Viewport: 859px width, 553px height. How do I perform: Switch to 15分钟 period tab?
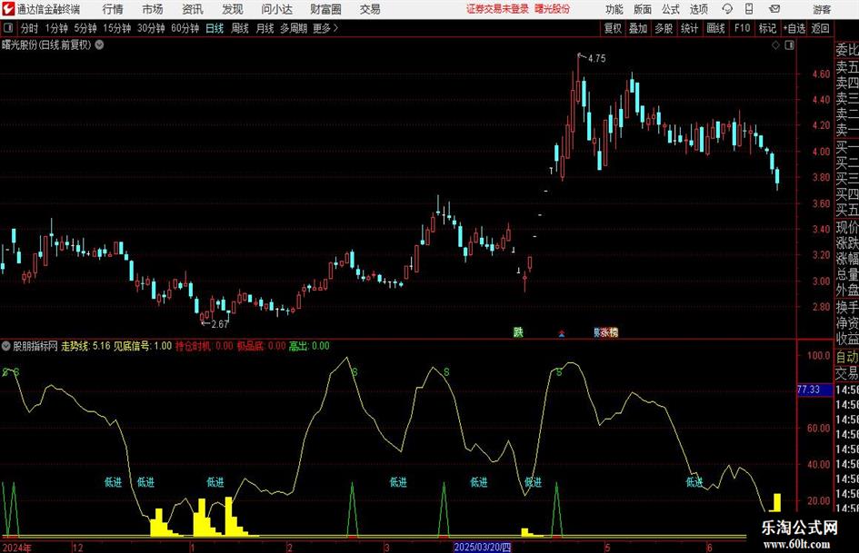tap(116, 28)
